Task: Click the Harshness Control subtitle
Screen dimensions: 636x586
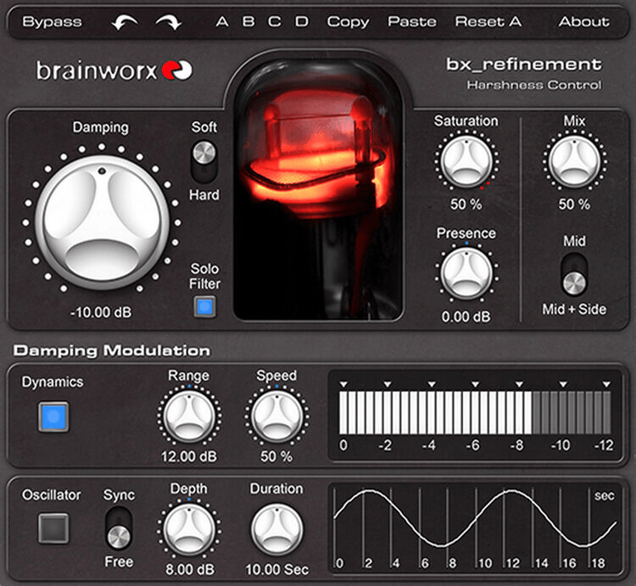Action: [534, 85]
